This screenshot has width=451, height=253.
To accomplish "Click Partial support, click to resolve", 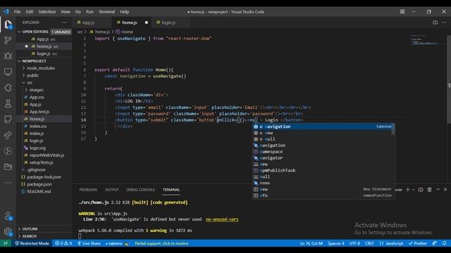I will tap(161, 243).
